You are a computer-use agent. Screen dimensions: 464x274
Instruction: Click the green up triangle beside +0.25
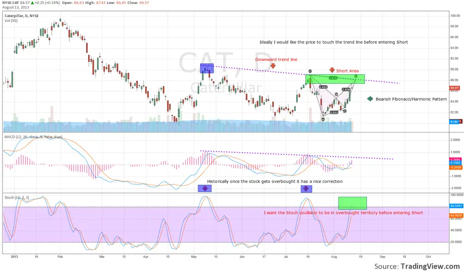pyautogui.click(x=32, y=2)
